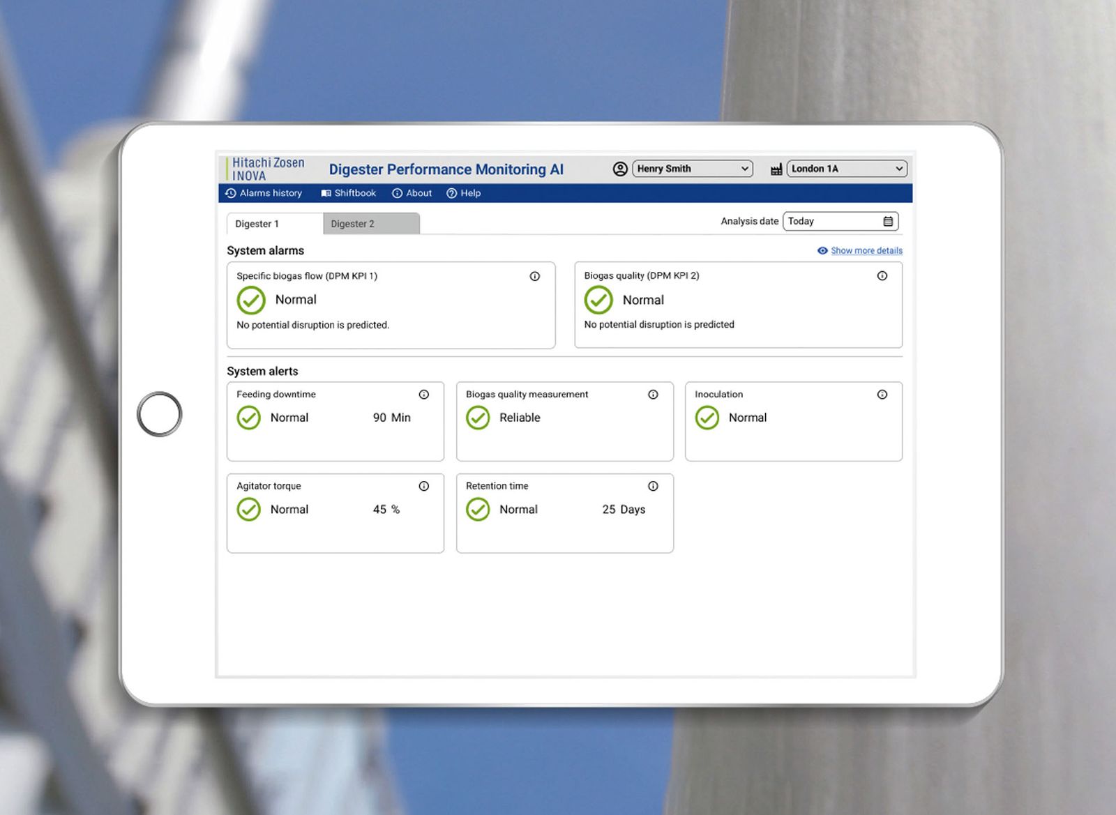The image size is (1116, 815).
Task: Click the Analysis date Today field
Action: tap(832, 222)
